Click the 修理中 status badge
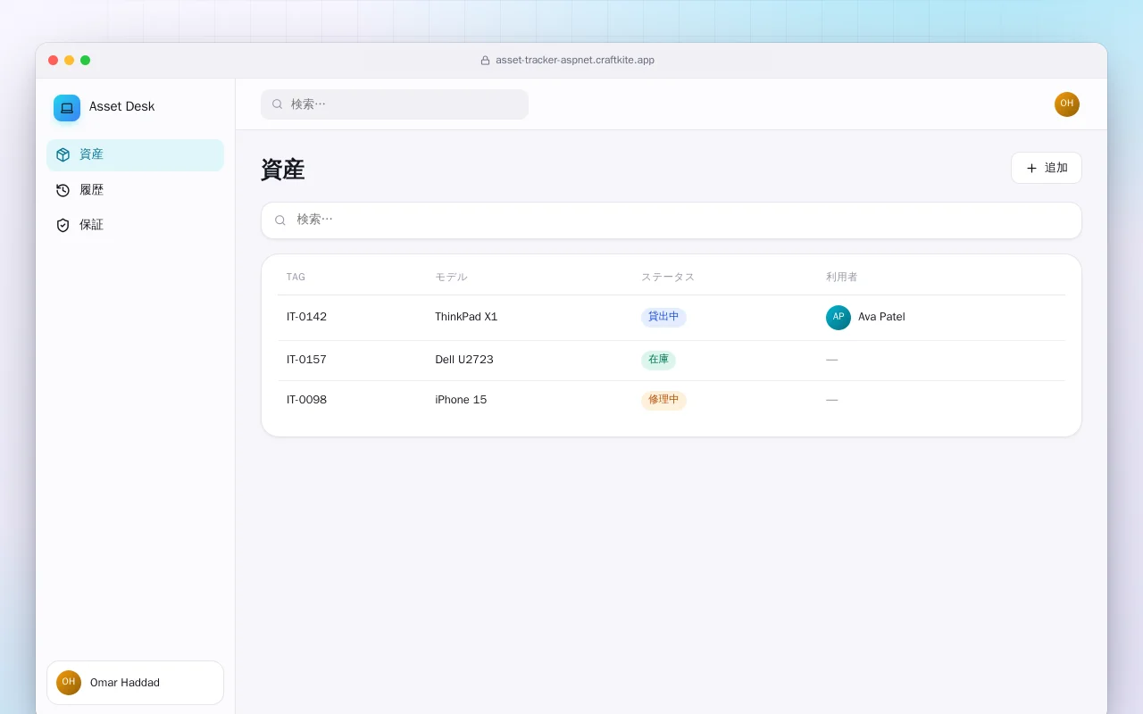Image resolution: width=1143 pixels, height=714 pixels. (x=663, y=400)
